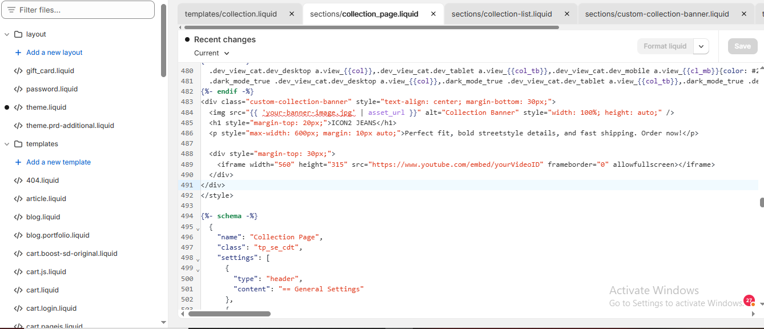Viewport: 764px width, 329px height.
Task: Open gift_card.liquid file
Action: (50, 71)
